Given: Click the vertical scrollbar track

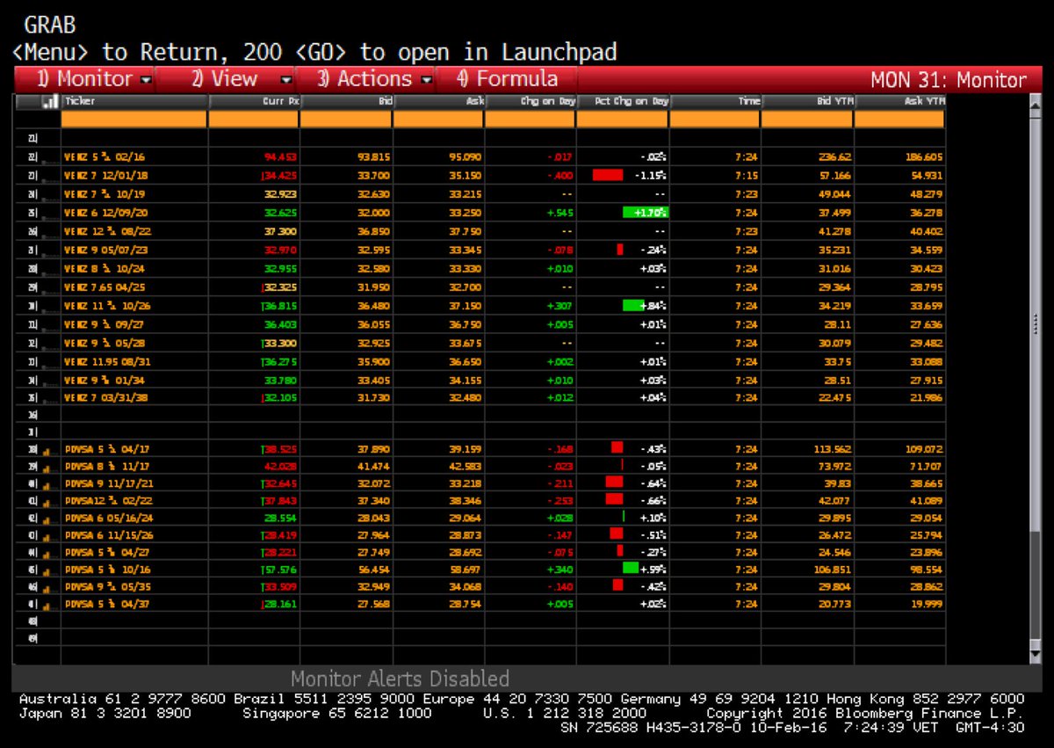Looking at the screenshot, I should click(1034, 378).
